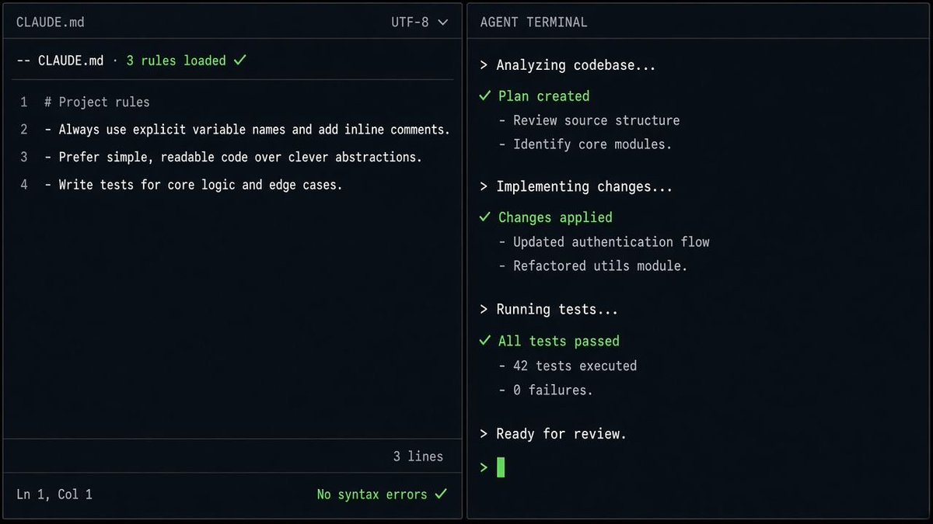933x524 pixels.
Task: Click line number 1 in the editor
Action: 24,102
